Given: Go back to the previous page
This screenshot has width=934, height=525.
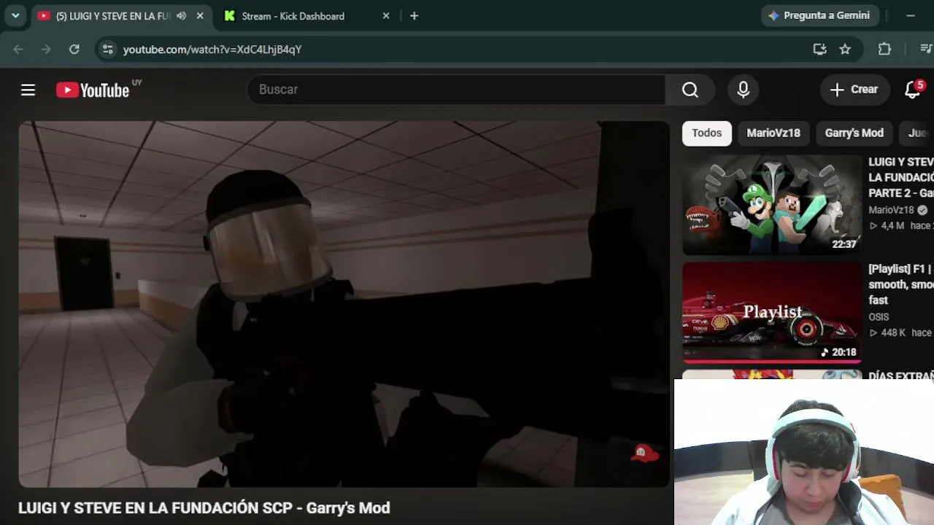Looking at the screenshot, I should pos(18,49).
